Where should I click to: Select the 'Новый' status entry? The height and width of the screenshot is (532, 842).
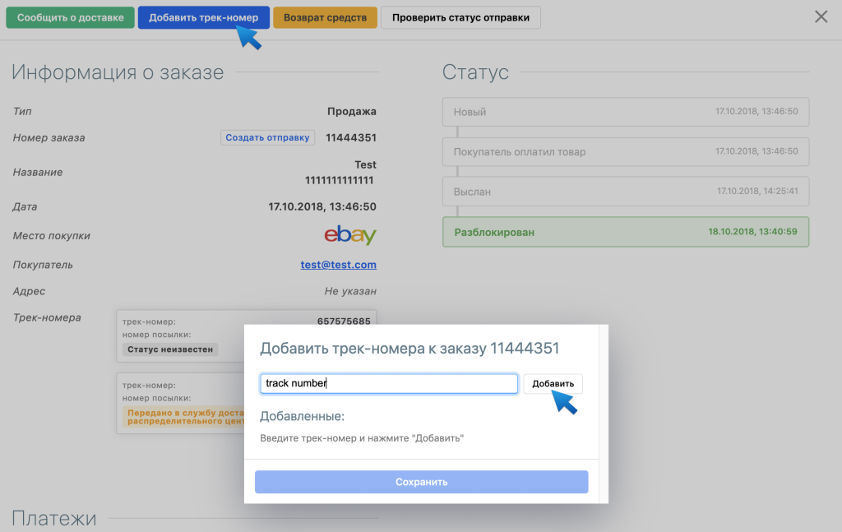point(625,112)
